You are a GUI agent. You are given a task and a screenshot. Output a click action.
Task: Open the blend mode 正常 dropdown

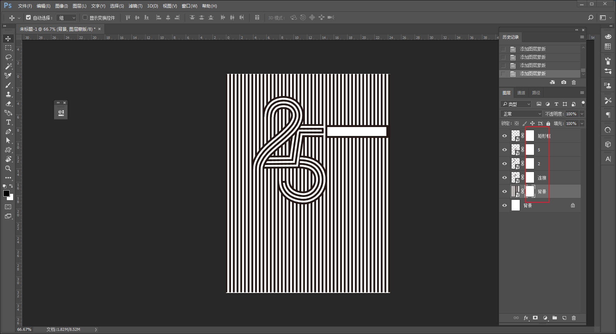521,114
